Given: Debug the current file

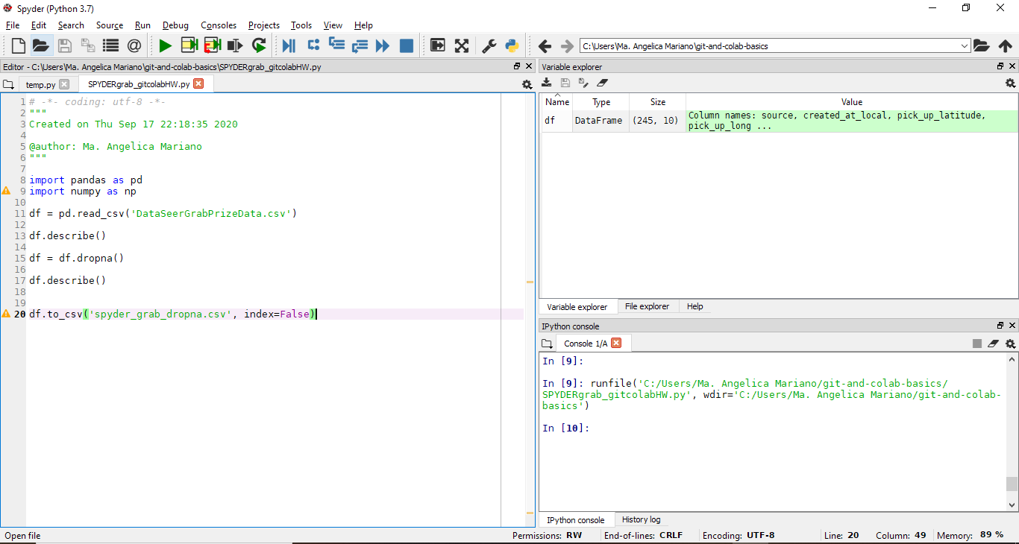Looking at the screenshot, I should click(x=289, y=45).
